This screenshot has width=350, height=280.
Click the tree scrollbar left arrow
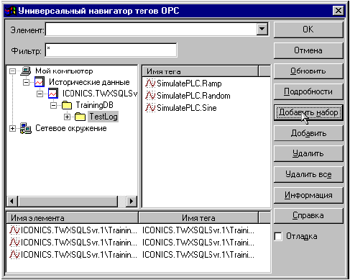[12, 201]
